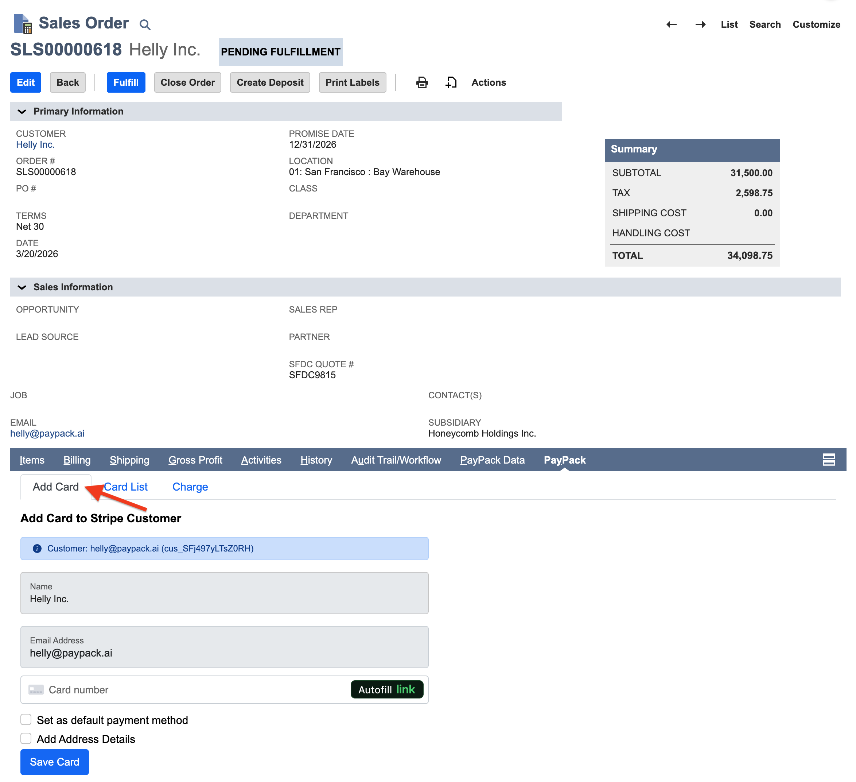Check the Add Address Details box
Viewport: 856px width, 782px height.
click(x=26, y=739)
